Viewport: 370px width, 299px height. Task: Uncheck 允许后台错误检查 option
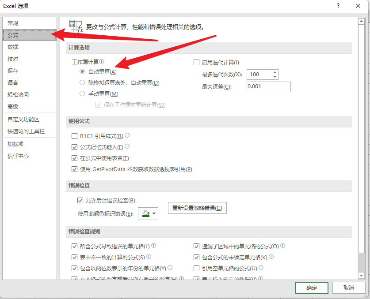(x=80, y=200)
